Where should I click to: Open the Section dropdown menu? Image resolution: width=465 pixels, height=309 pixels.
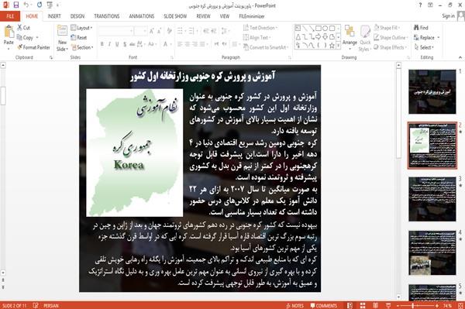tap(82, 47)
